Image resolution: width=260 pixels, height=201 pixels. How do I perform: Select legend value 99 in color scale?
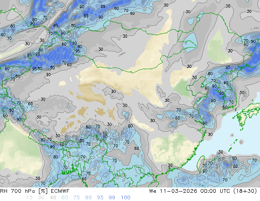click(112, 198)
